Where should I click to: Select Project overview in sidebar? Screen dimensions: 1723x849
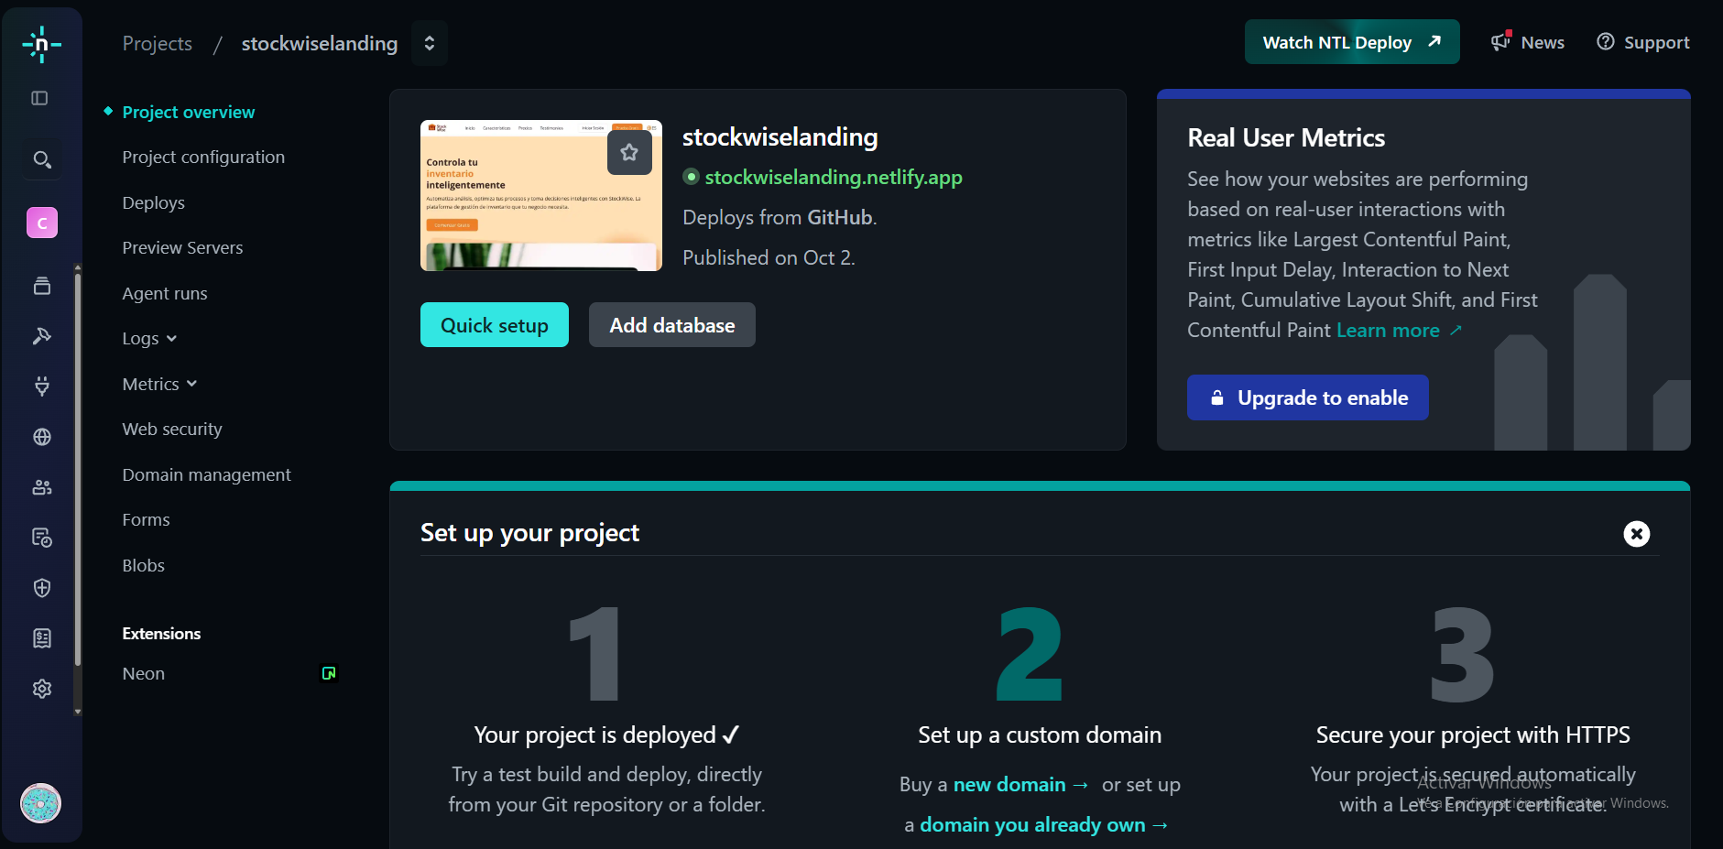click(x=189, y=113)
